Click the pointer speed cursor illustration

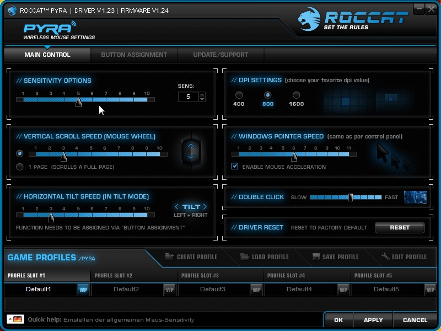(x=393, y=157)
